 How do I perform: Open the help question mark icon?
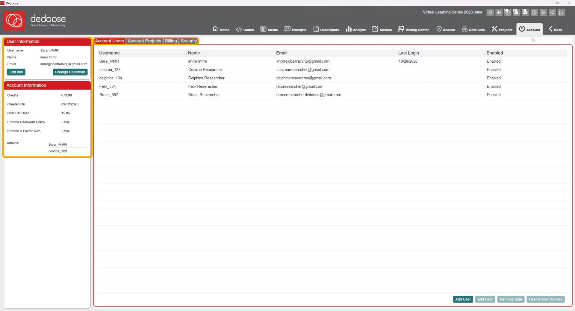pos(534,13)
